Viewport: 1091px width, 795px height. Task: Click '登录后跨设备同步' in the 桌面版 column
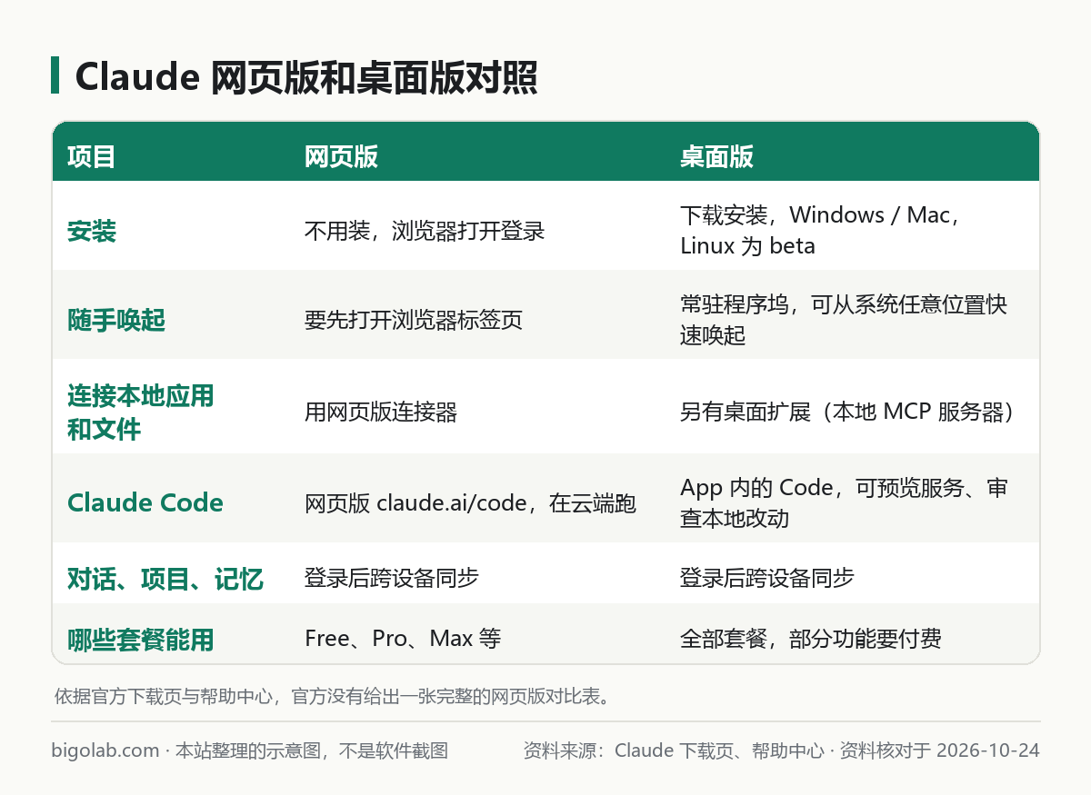click(767, 578)
